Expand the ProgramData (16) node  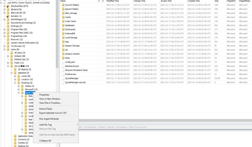point(4,36)
